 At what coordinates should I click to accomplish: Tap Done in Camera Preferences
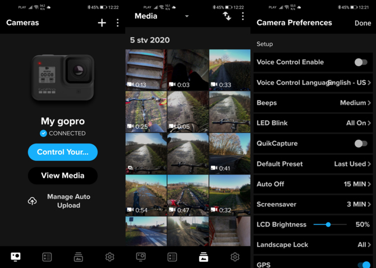[363, 23]
